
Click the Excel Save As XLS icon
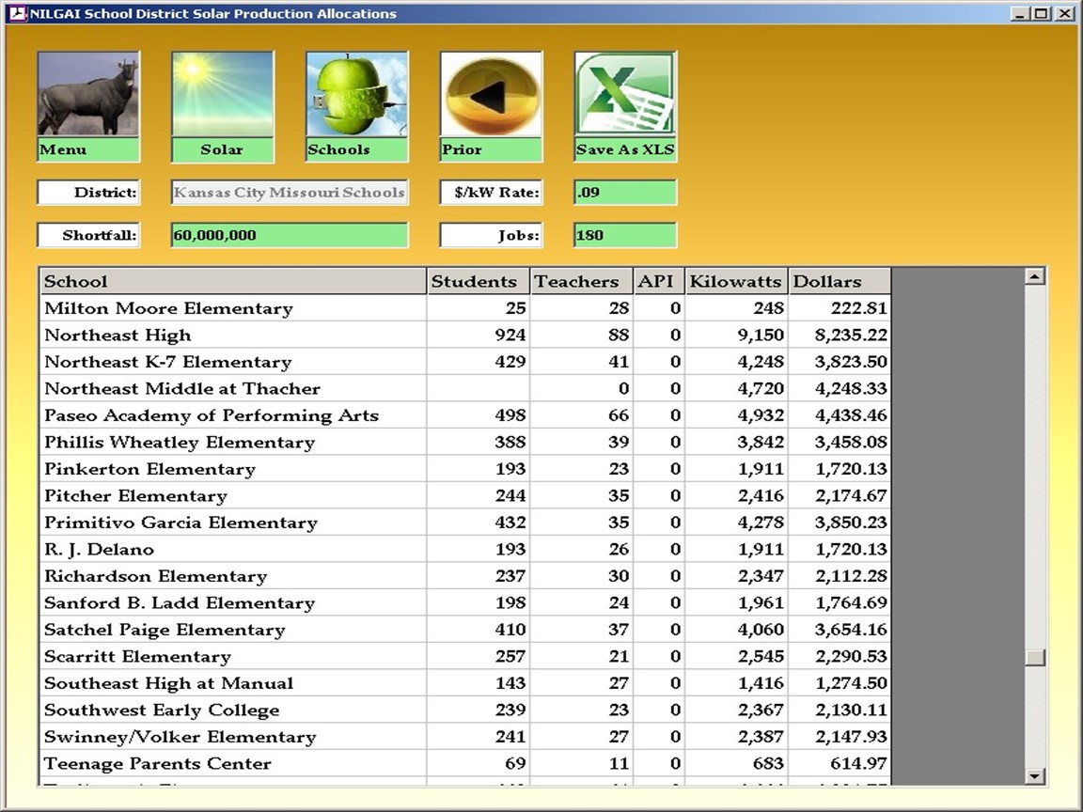625,94
